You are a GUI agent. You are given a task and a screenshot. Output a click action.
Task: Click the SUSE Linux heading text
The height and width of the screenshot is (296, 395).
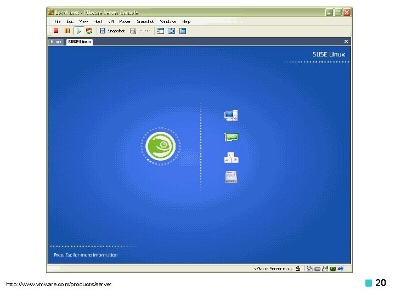point(329,54)
